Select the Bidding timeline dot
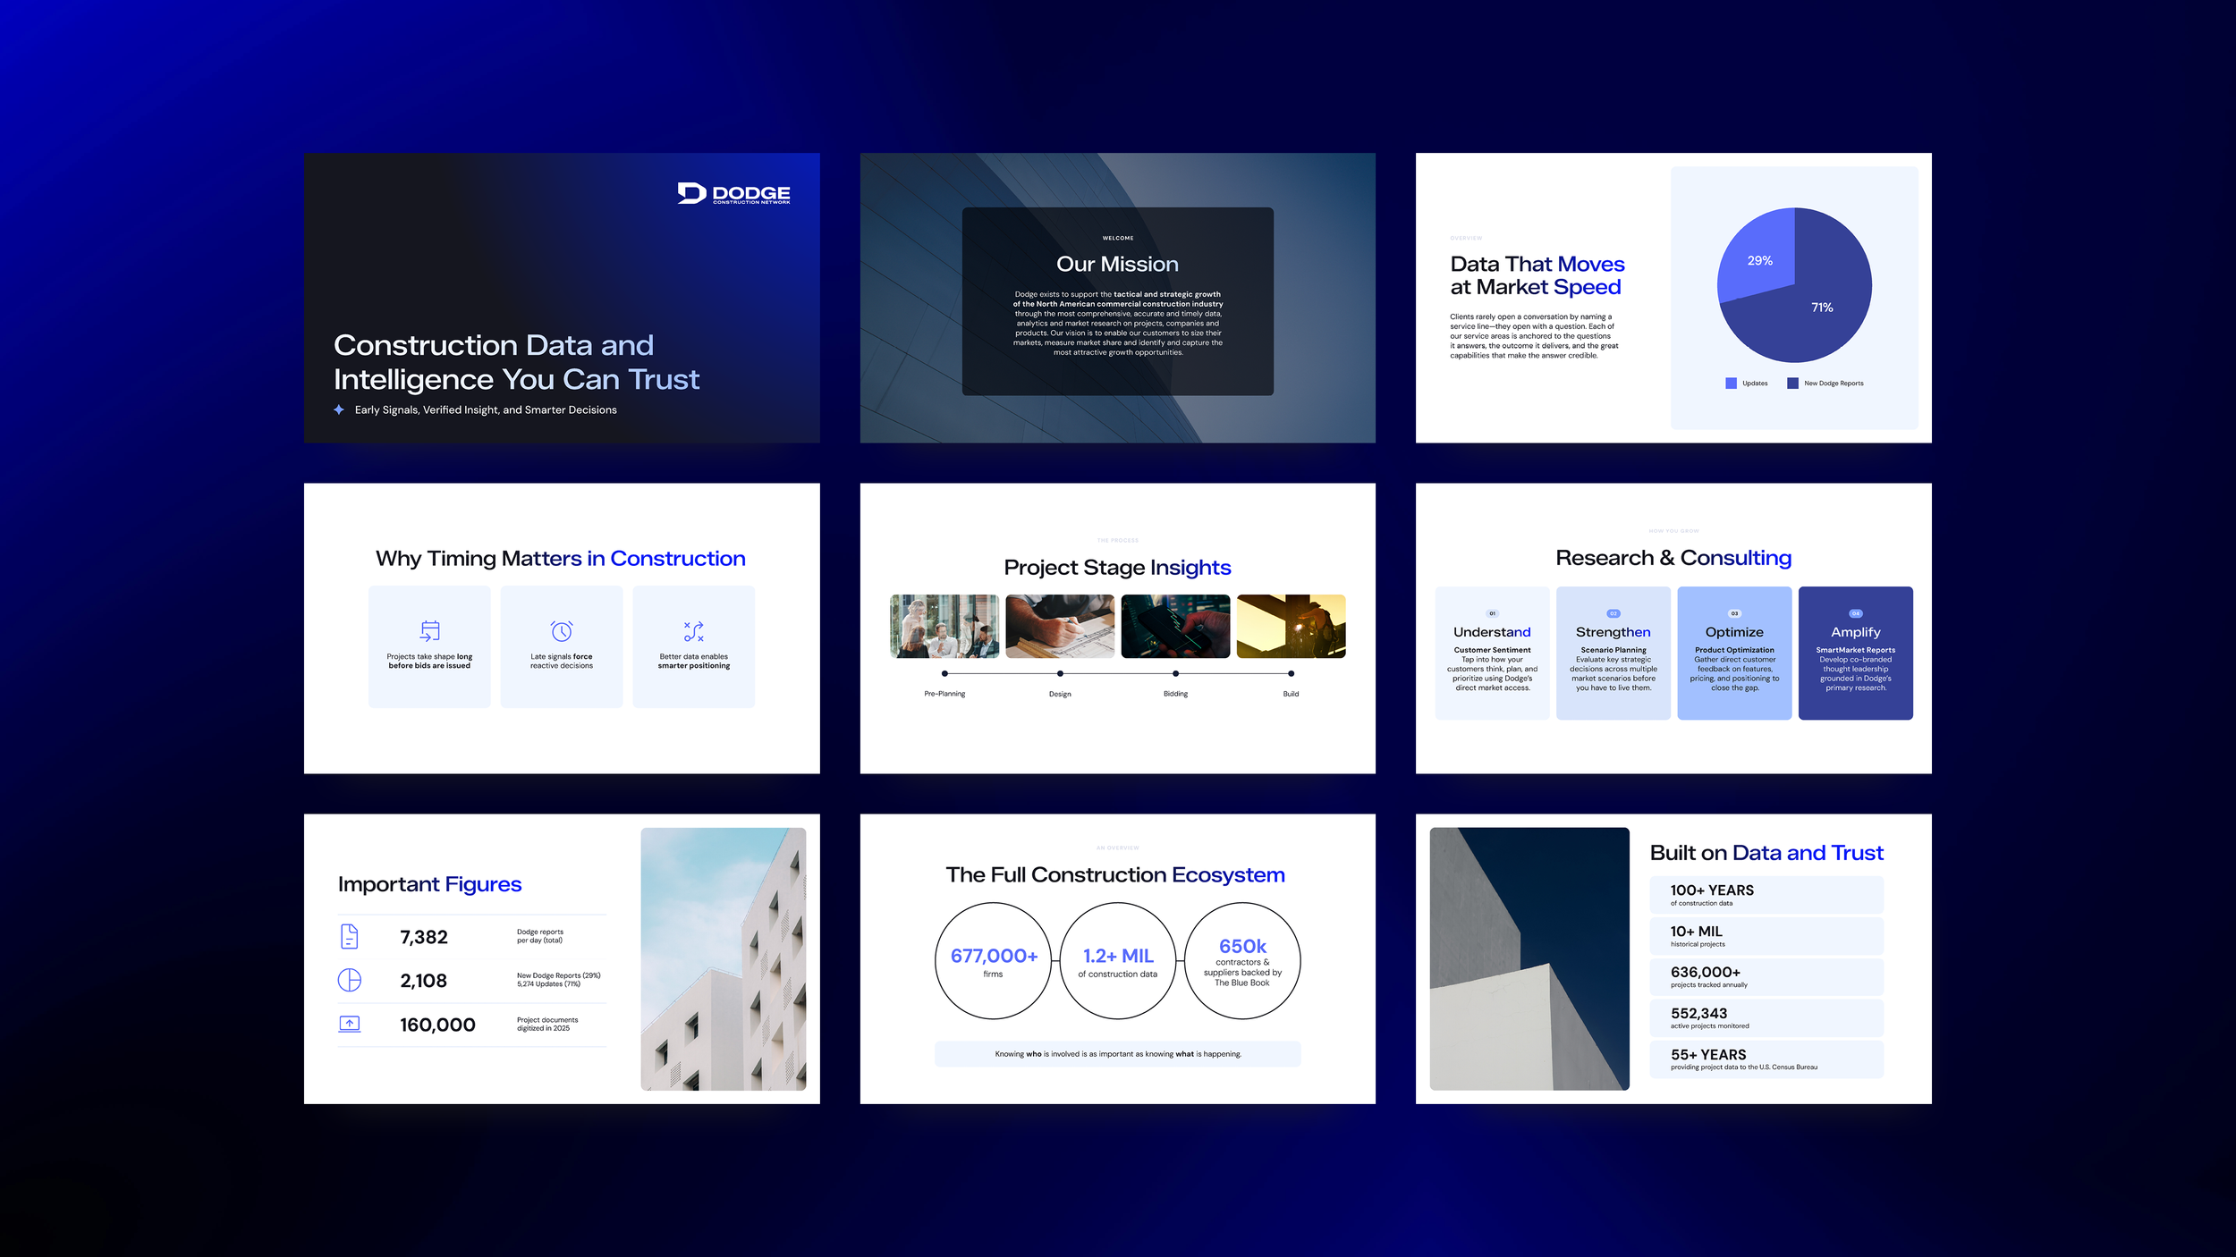Viewport: 2236px width, 1257px height. pyautogui.click(x=1175, y=673)
